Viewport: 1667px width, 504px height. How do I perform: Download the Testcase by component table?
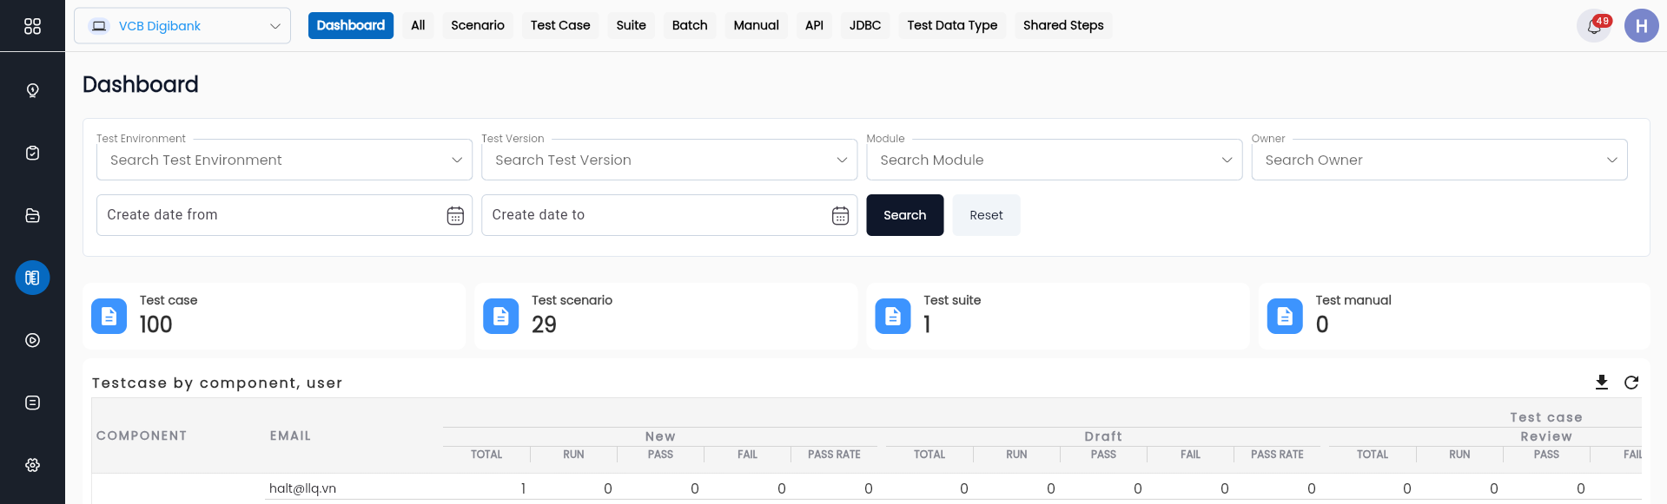coord(1602,383)
